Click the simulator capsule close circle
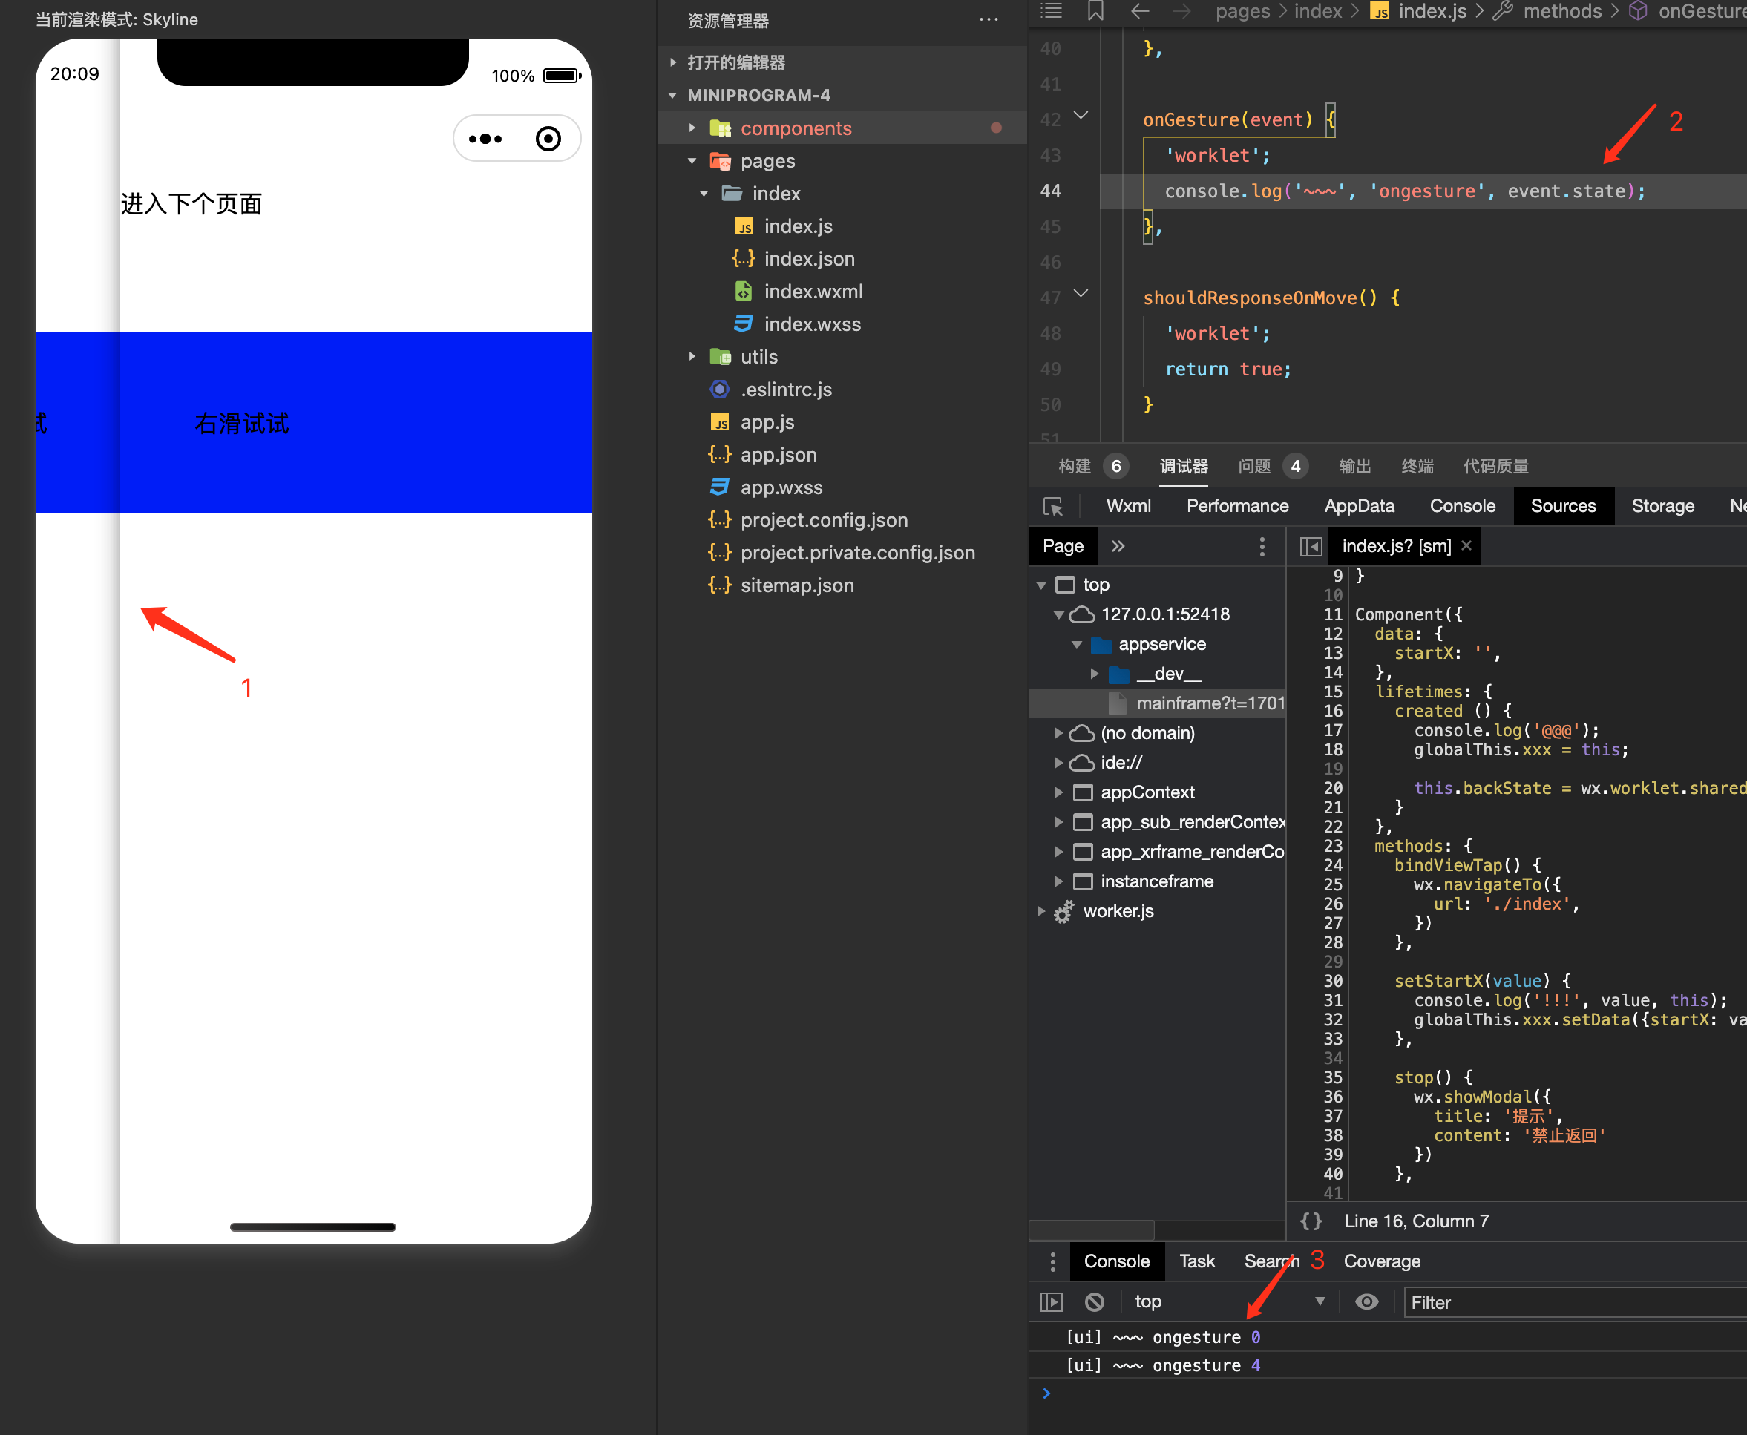Image resolution: width=1747 pixels, height=1435 pixels. 548,139
